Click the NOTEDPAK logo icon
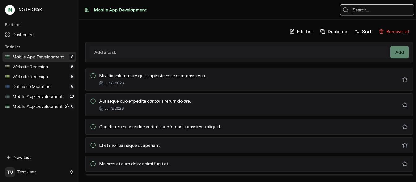Viewport: 416px width, 182px height. (10, 10)
